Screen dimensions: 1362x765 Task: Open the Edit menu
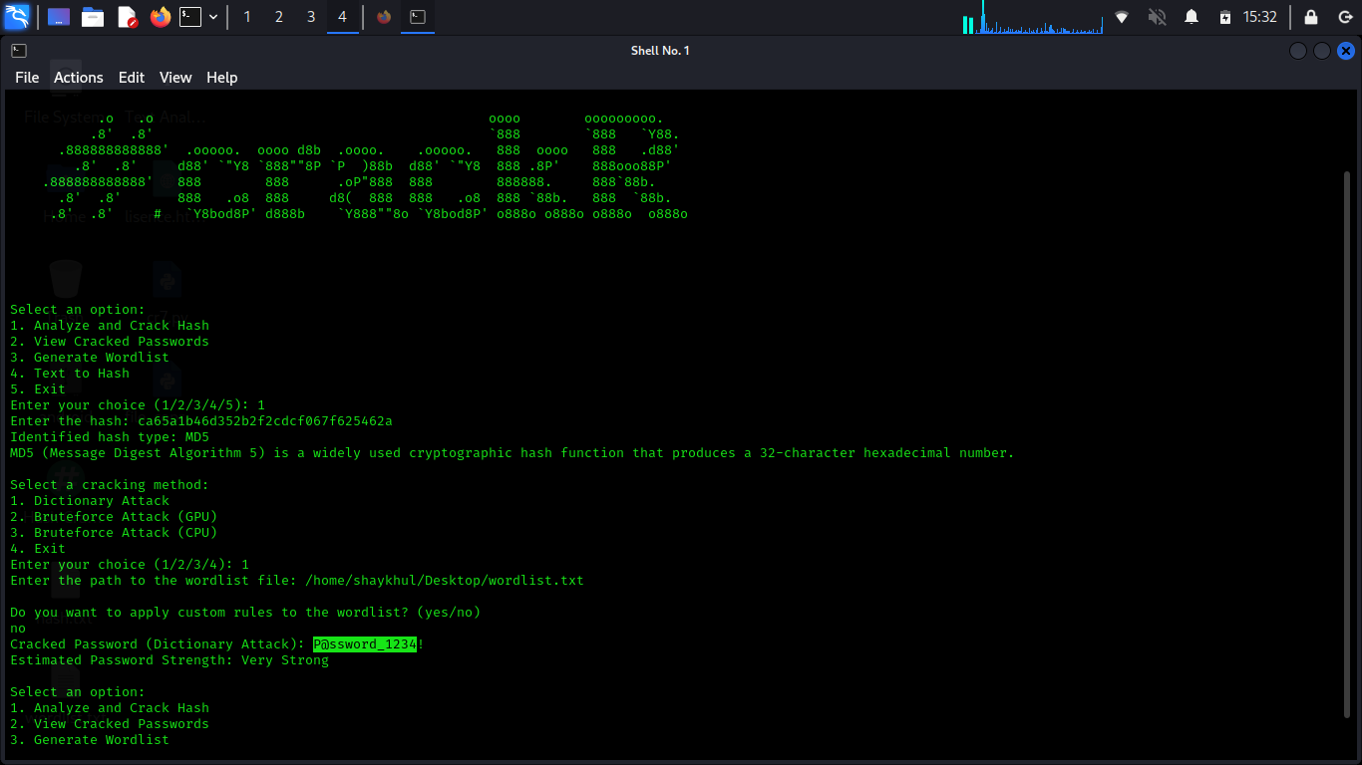131,77
